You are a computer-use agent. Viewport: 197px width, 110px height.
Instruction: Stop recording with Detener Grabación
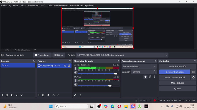175,72
